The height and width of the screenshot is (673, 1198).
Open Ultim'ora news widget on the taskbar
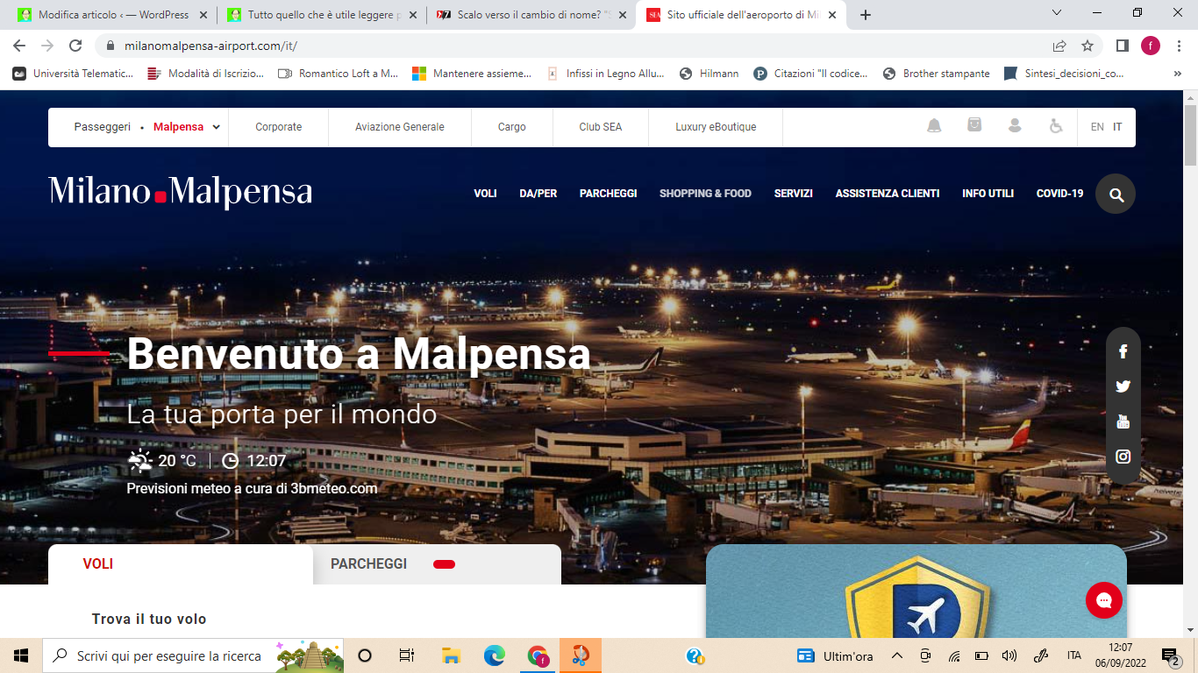click(835, 655)
